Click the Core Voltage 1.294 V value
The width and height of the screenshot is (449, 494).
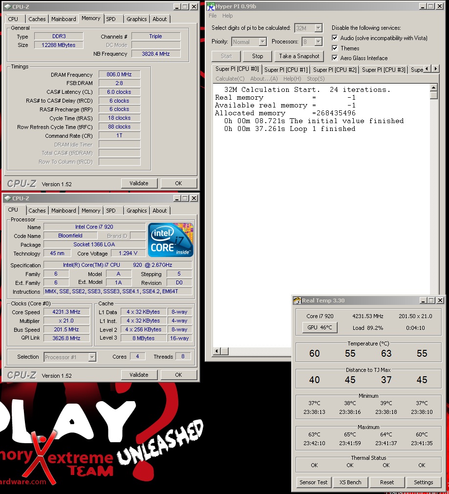[128, 253]
